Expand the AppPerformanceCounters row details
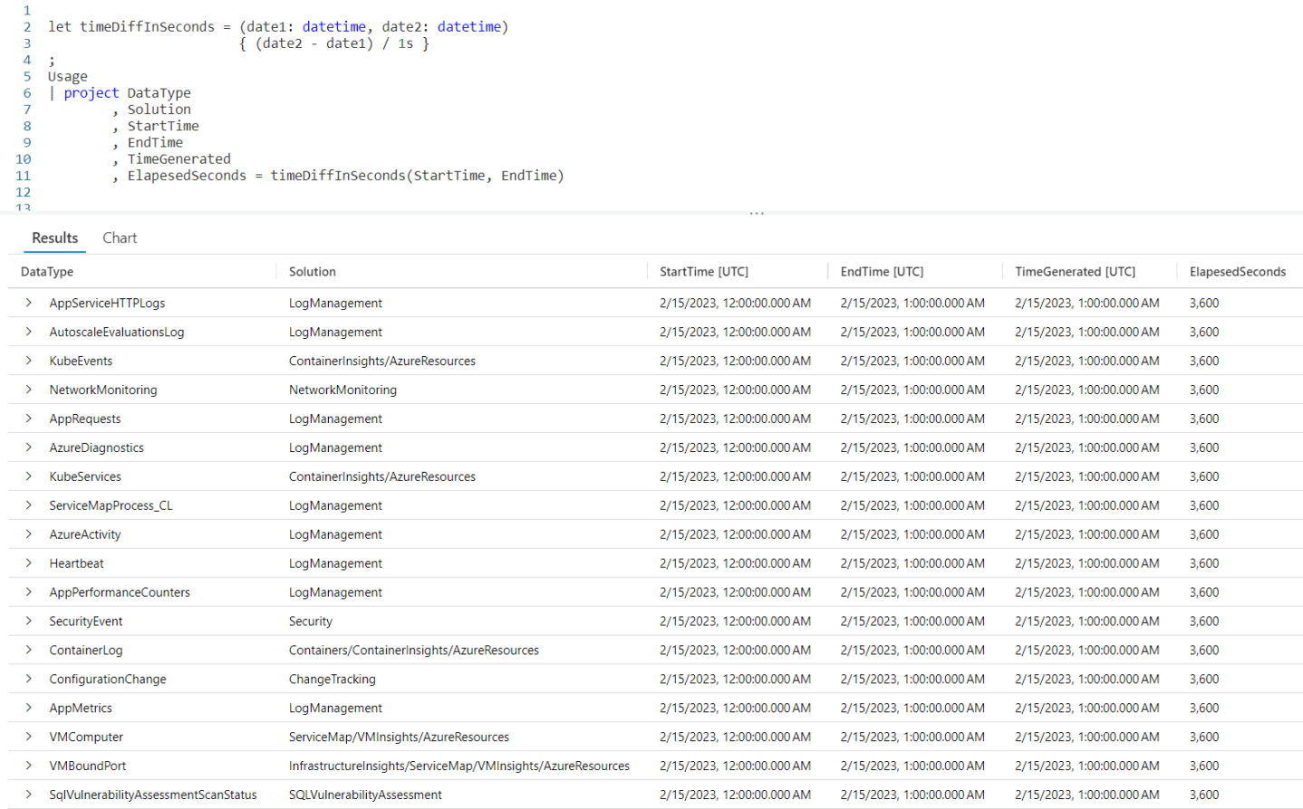Viewport: 1303px width, 809px height. point(29,592)
